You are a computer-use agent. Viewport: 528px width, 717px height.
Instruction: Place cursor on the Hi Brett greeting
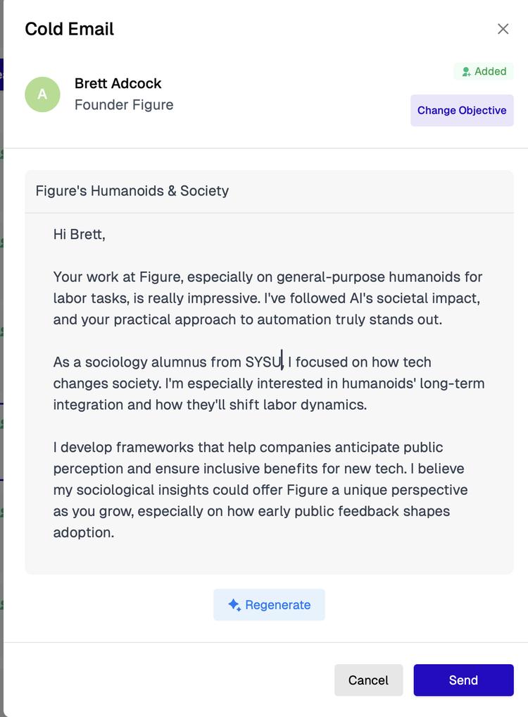pyautogui.click(x=79, y=234)
